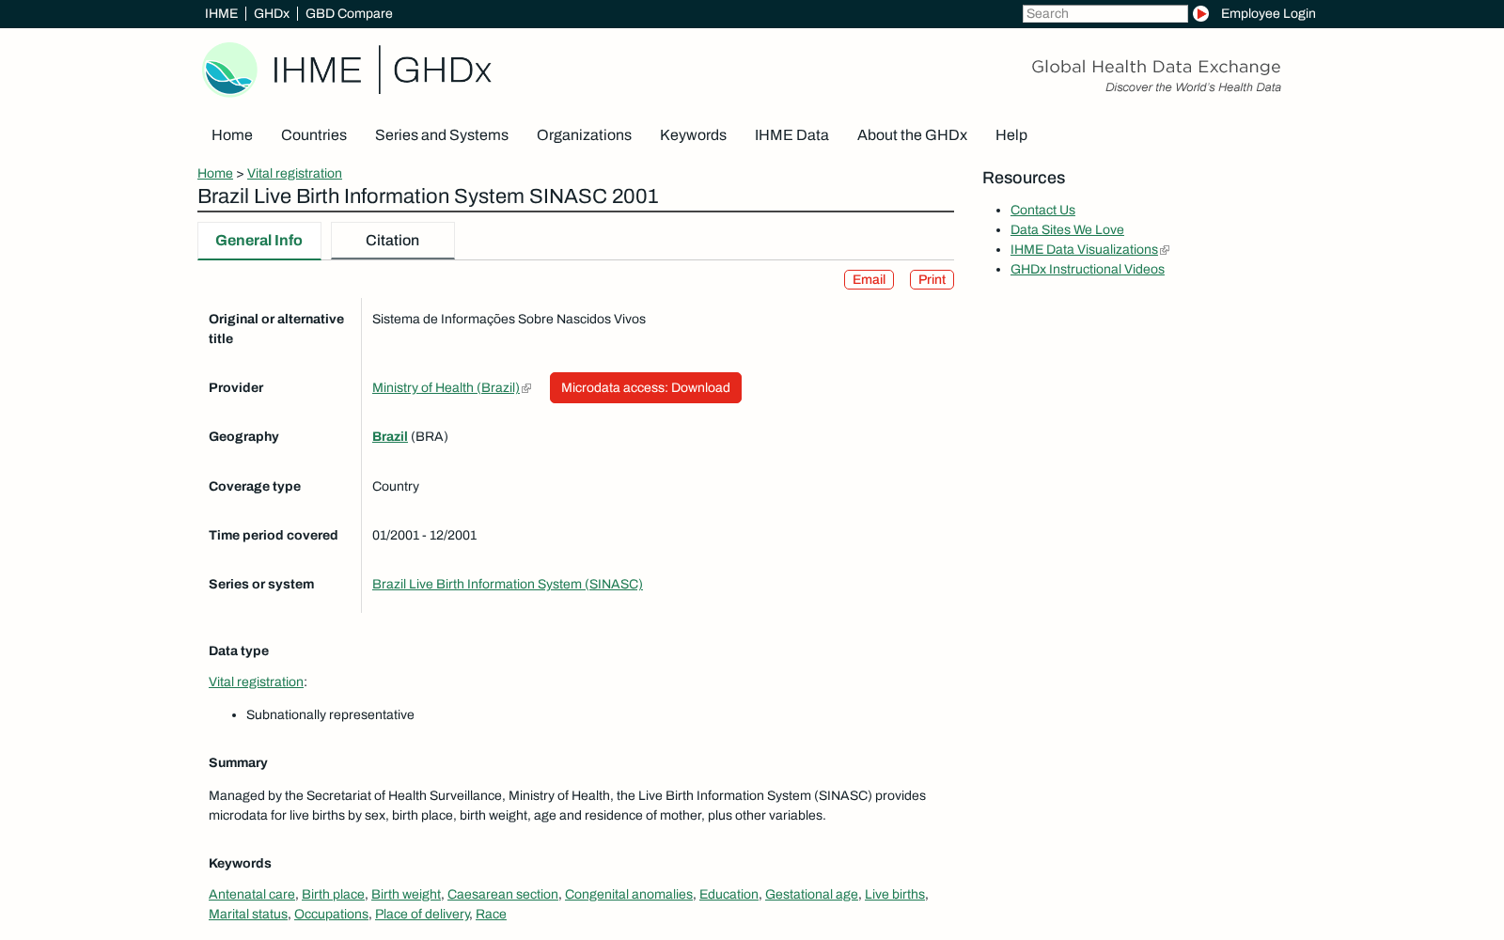This screenshot has height=940, width=1504.
Task: Open the Help menu
Action: 1011,135
